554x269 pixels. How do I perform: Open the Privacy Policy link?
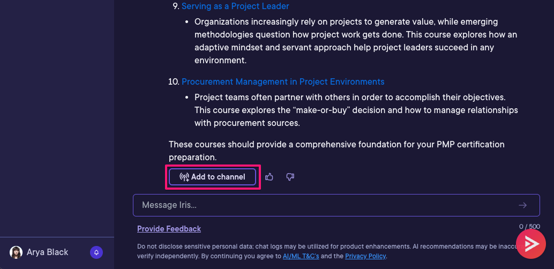pos(365,256)
